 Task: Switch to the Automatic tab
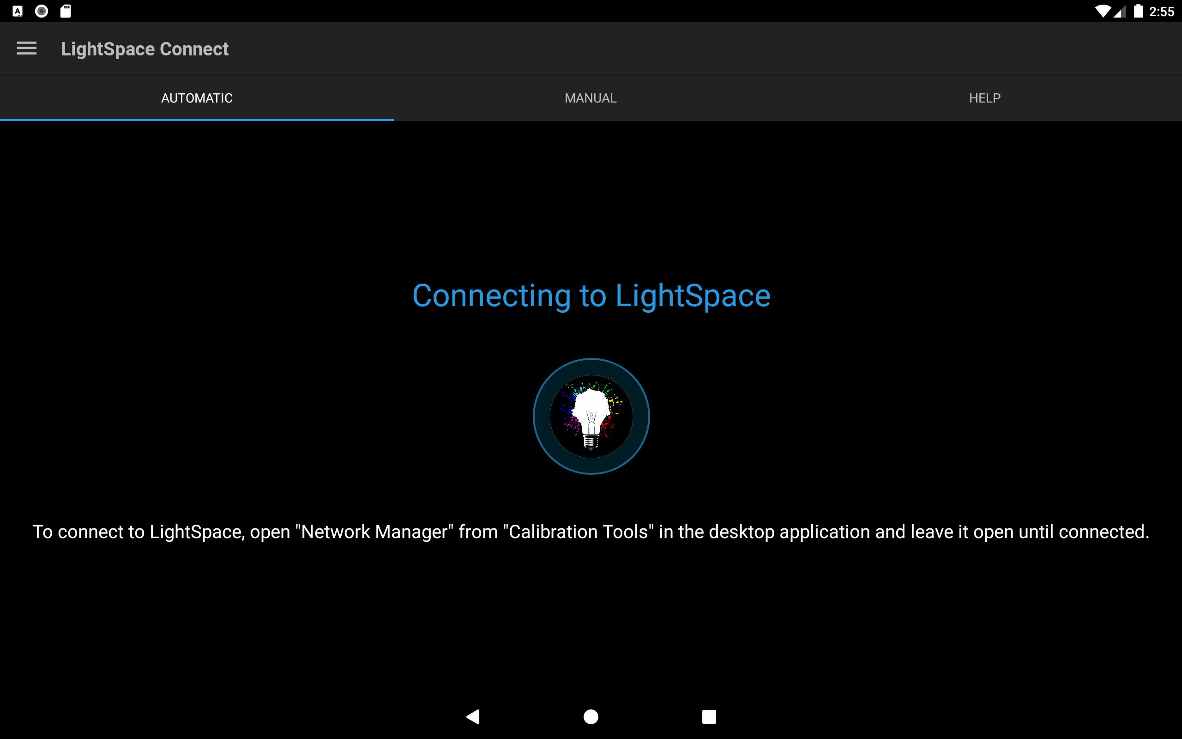pyautogui.click(x=197, y=98)
